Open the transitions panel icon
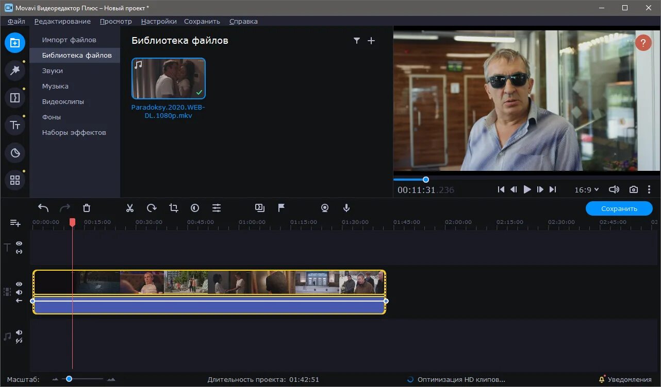This screenshot has height=387, width=661. [15, 97]
